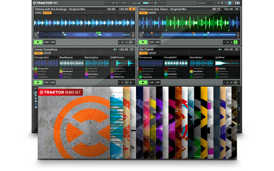This screenshot has height=171, width=274.
Task: Start playback on Remix Deck D
Action: coord(143,82)
